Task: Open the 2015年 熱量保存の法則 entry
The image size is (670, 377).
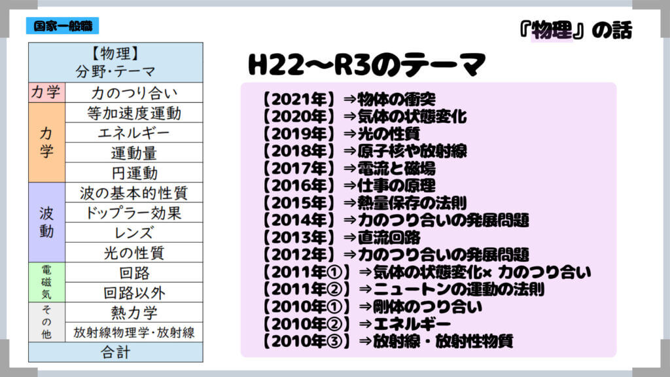Action: coord(362,202)
